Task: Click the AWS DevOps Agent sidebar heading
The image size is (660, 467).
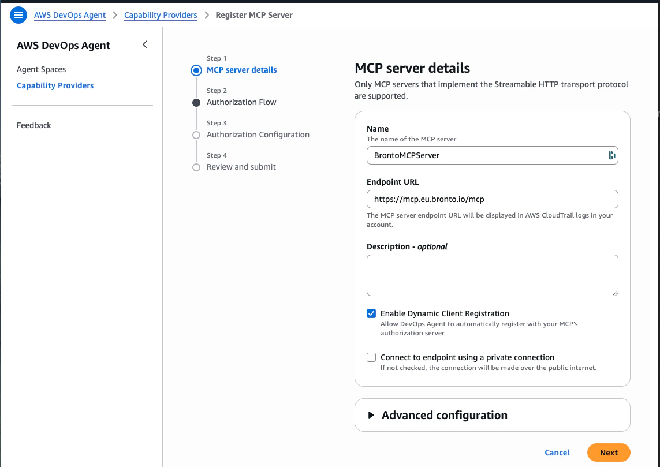Action: tap(64, 46)
